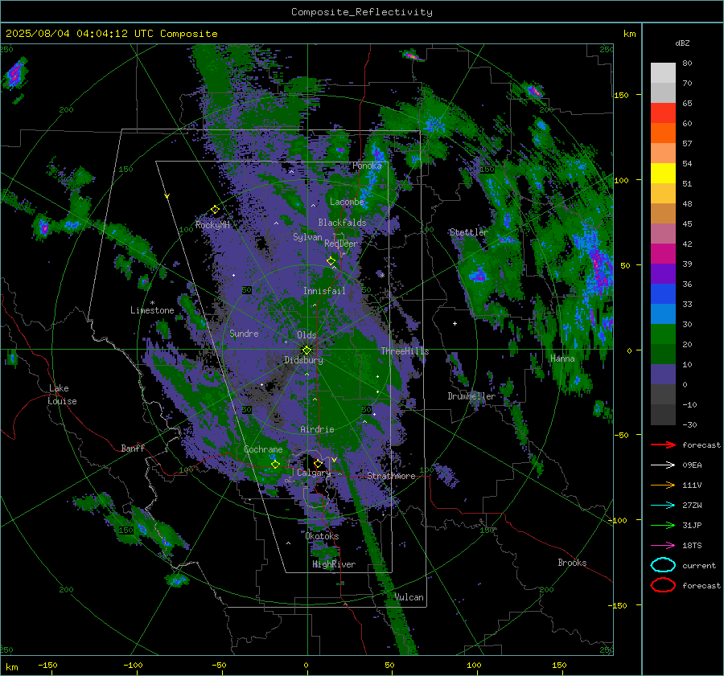Click the Banff town label
The height and width of the screenshot is (676, 724).
[x=133, y=448]
